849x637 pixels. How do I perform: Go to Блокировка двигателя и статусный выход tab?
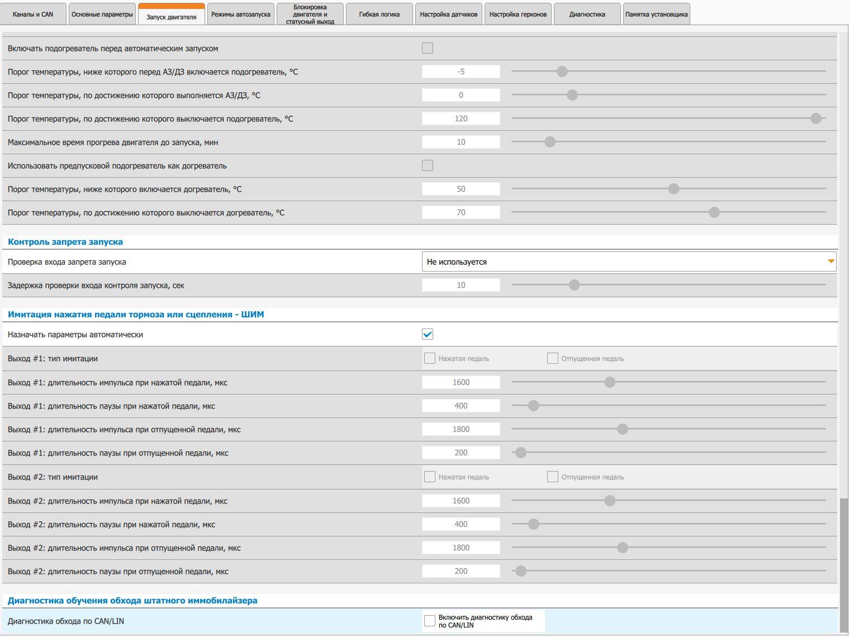pos(310,14)
